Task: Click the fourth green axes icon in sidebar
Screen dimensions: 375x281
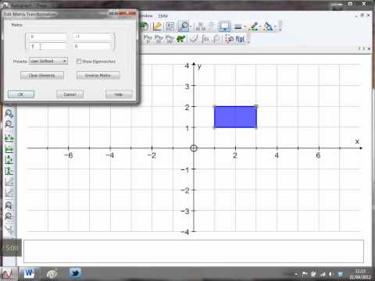Action: (9, 171)
